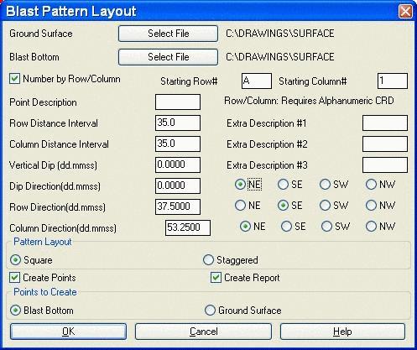
Task: Open the Help button
Action: click(342, 332)
